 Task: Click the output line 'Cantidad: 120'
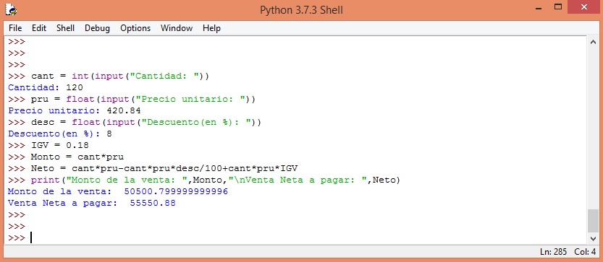click(46, 87)
